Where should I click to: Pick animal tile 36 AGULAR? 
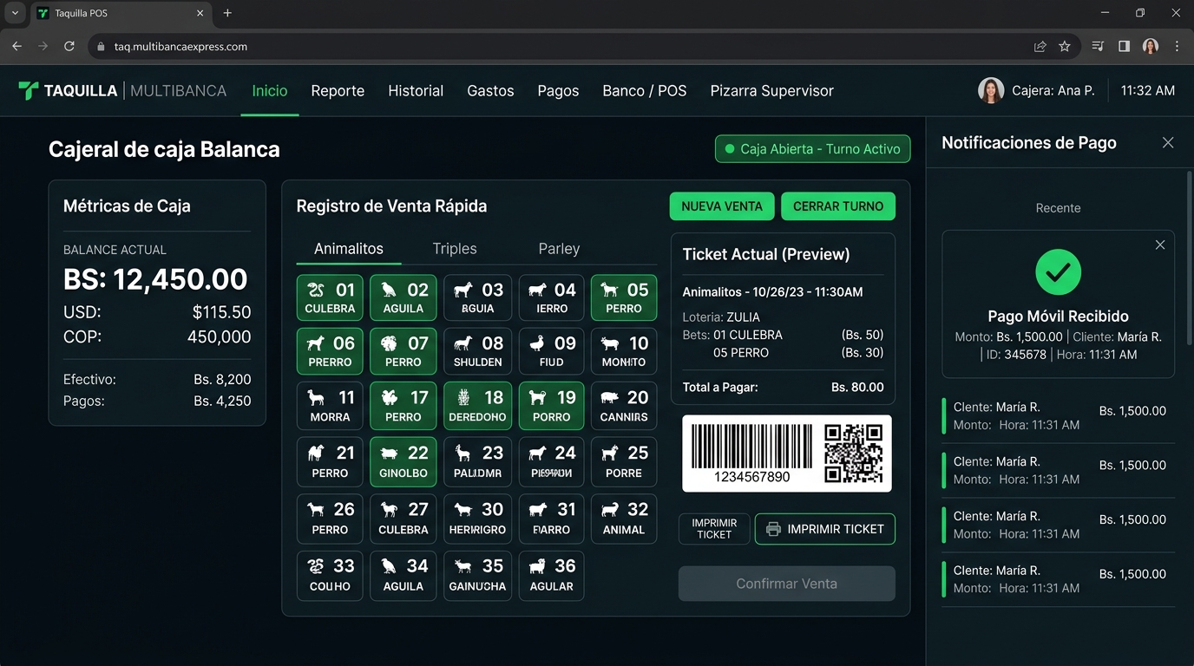coord(552,576)
